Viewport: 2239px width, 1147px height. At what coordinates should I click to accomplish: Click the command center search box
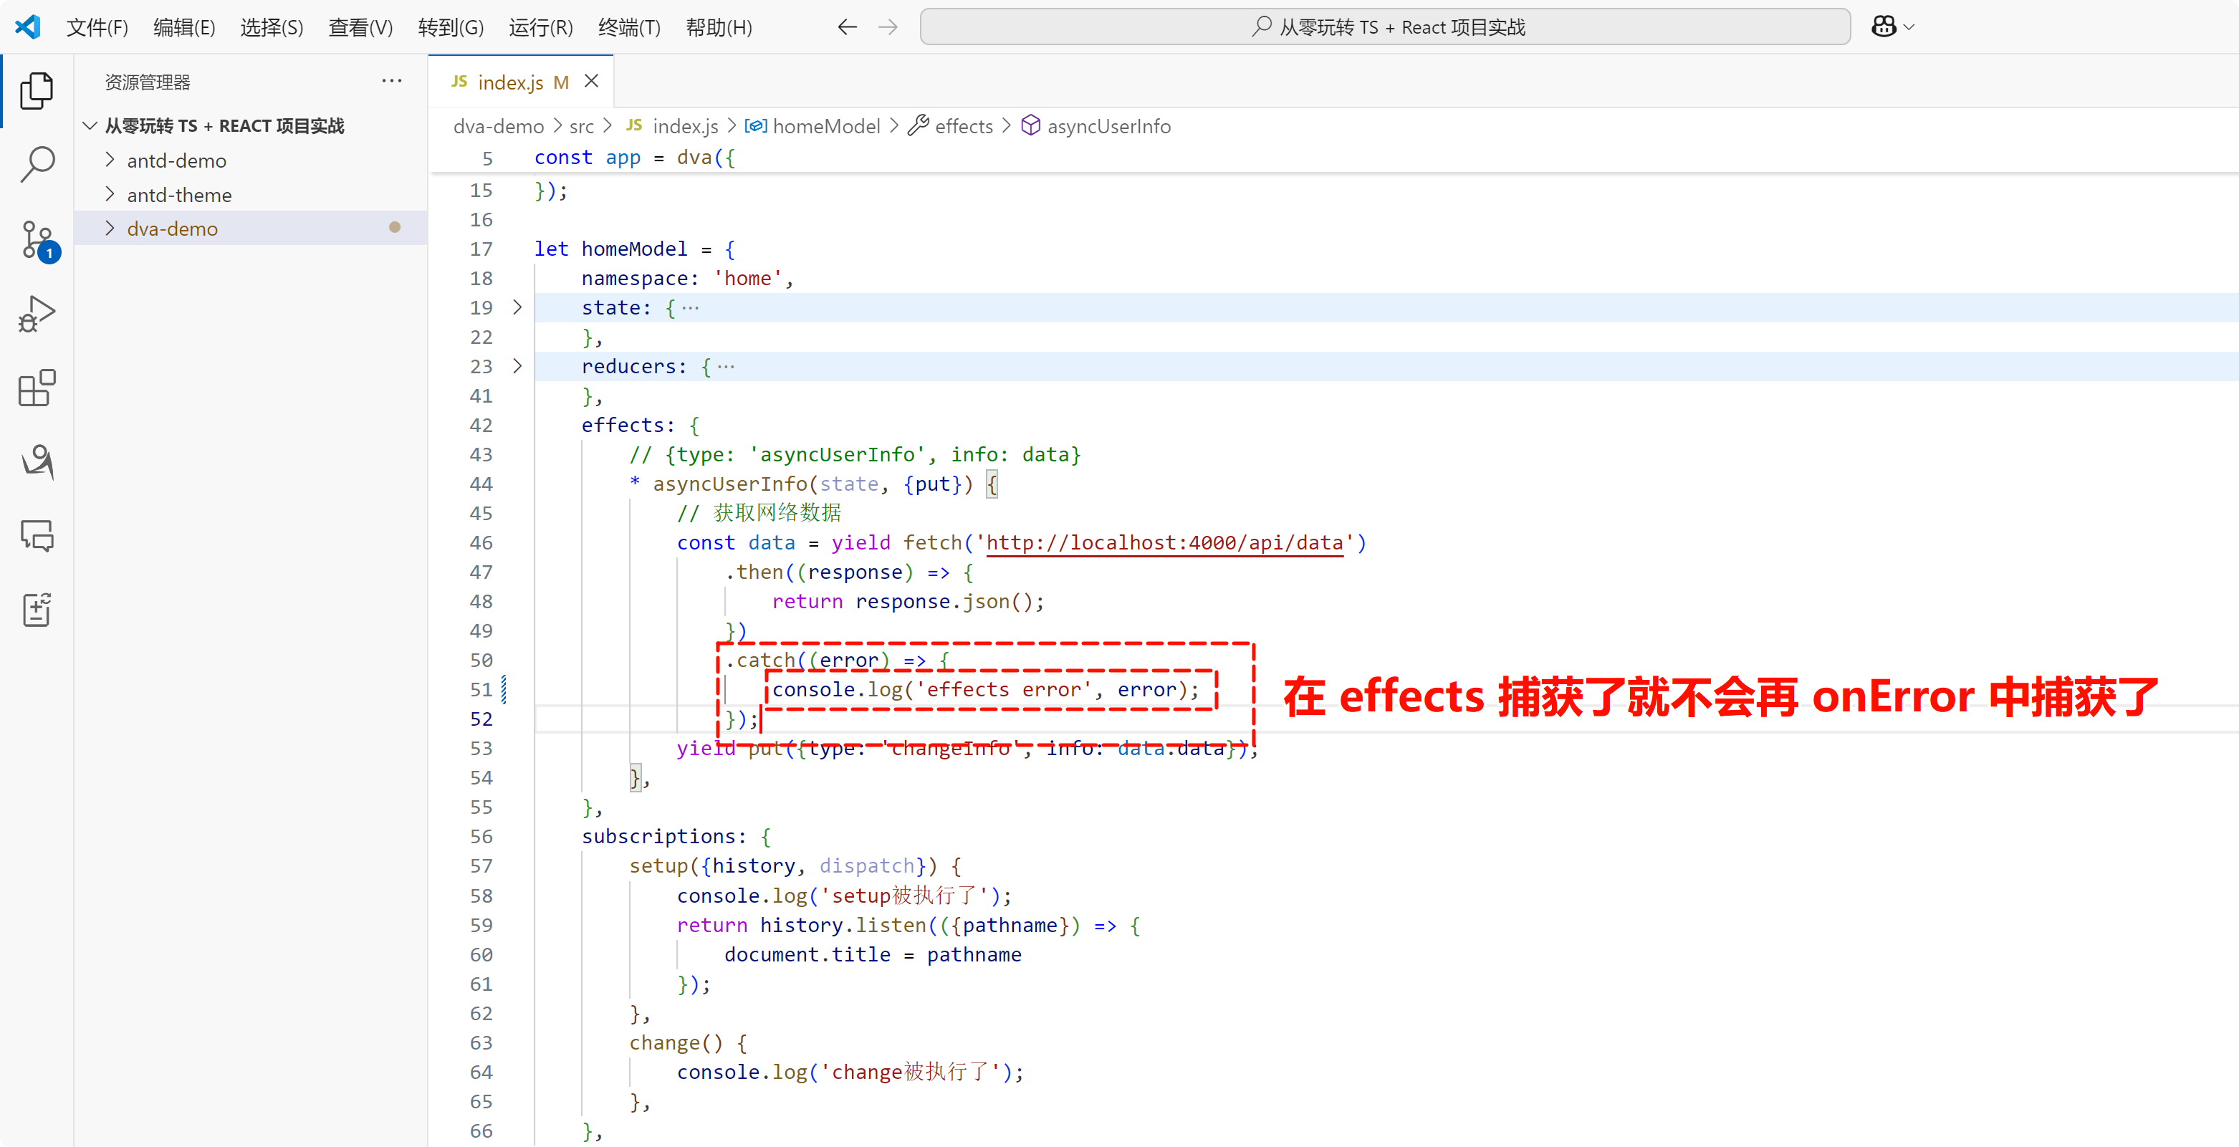1385,27
